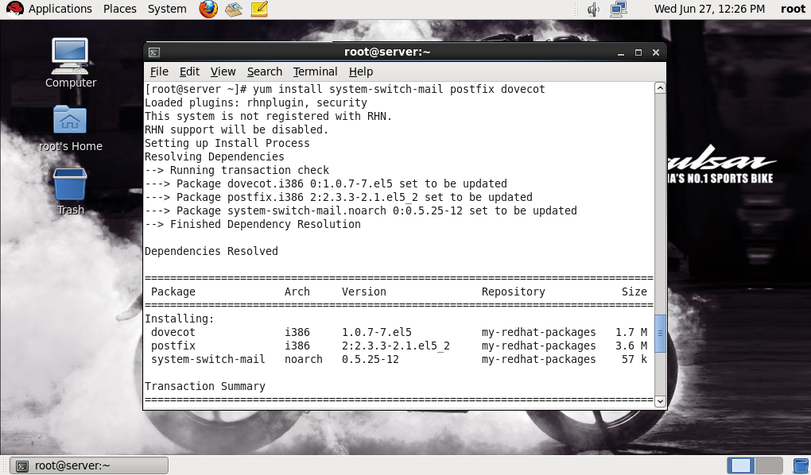Click the '3.6 M' size value
The height and width of the screenshot is (475, 811).
click(x=631, y=346)
